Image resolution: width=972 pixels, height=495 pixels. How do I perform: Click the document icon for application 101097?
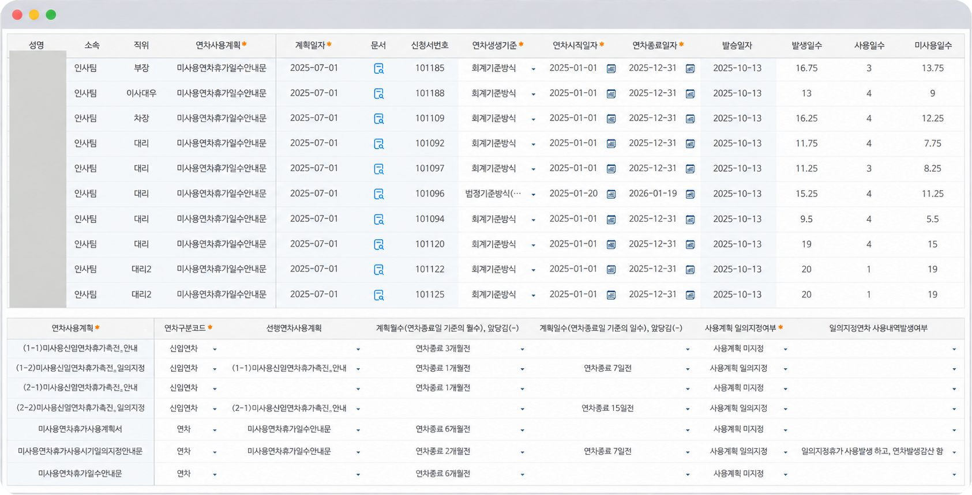point(378,169)
